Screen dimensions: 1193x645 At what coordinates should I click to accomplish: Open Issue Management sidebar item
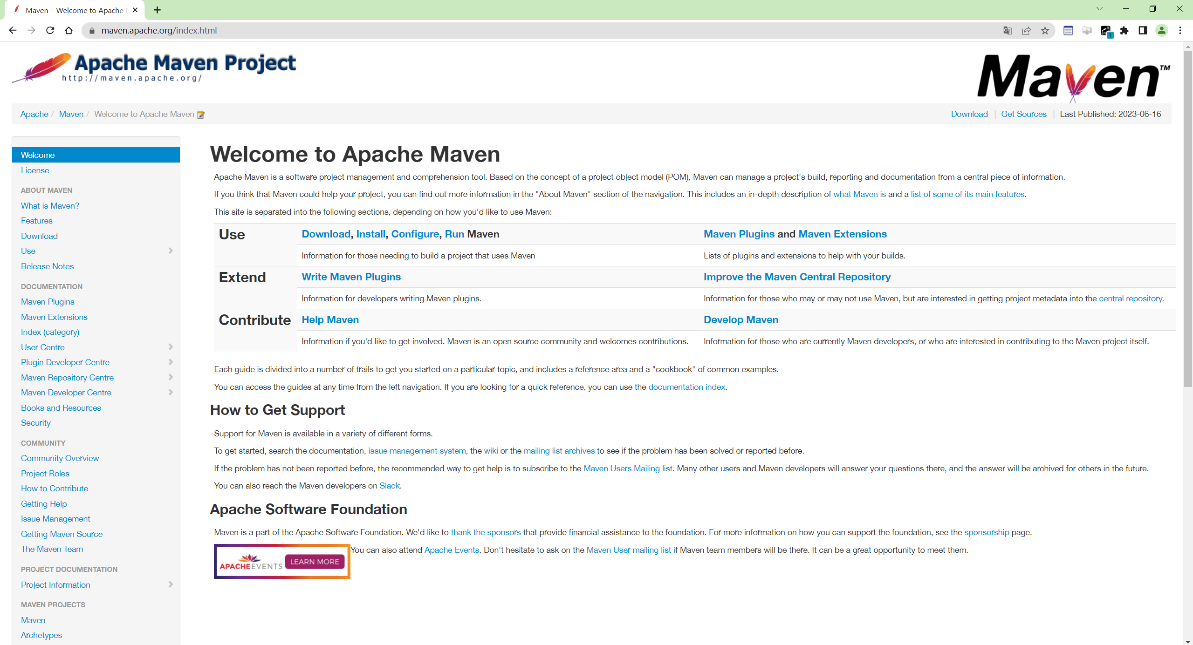tap(55, 519)
